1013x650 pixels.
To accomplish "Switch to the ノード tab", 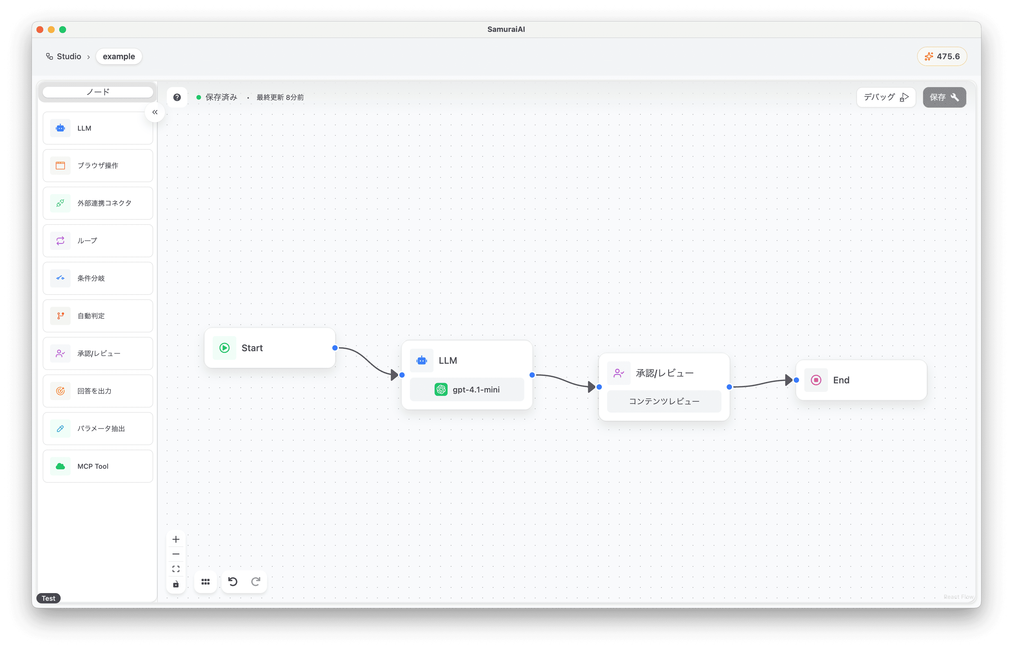I will coord(98,92).
